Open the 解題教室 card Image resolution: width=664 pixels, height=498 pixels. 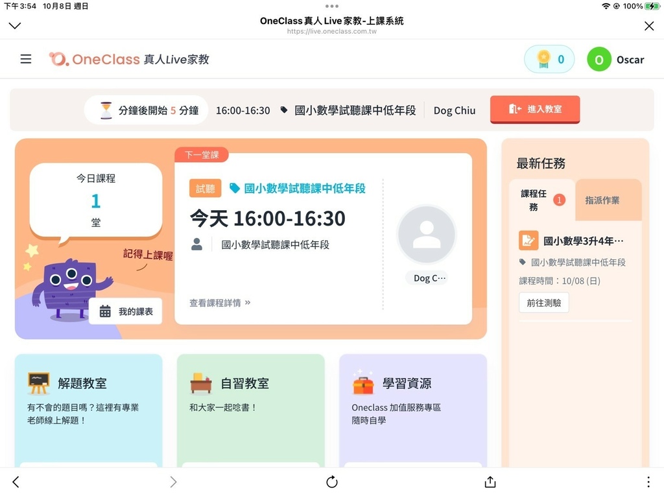[88, 410]
